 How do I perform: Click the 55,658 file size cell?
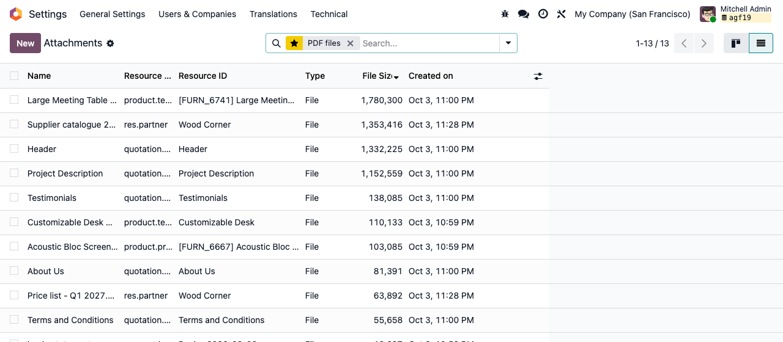click(x=388, y=320)
